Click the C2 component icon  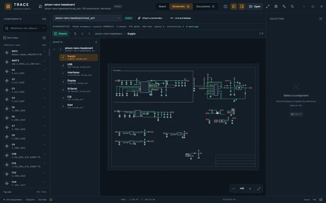click(7, 80)
